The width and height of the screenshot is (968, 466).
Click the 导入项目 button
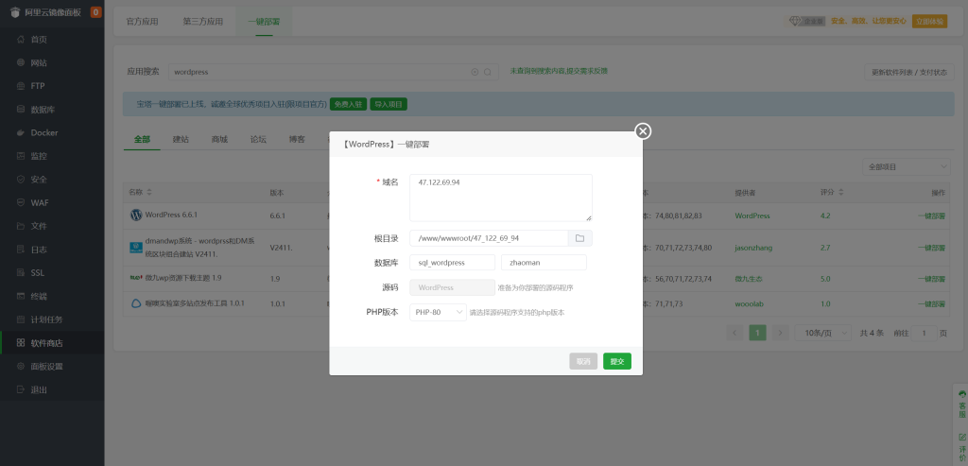[x=389, y=104]
